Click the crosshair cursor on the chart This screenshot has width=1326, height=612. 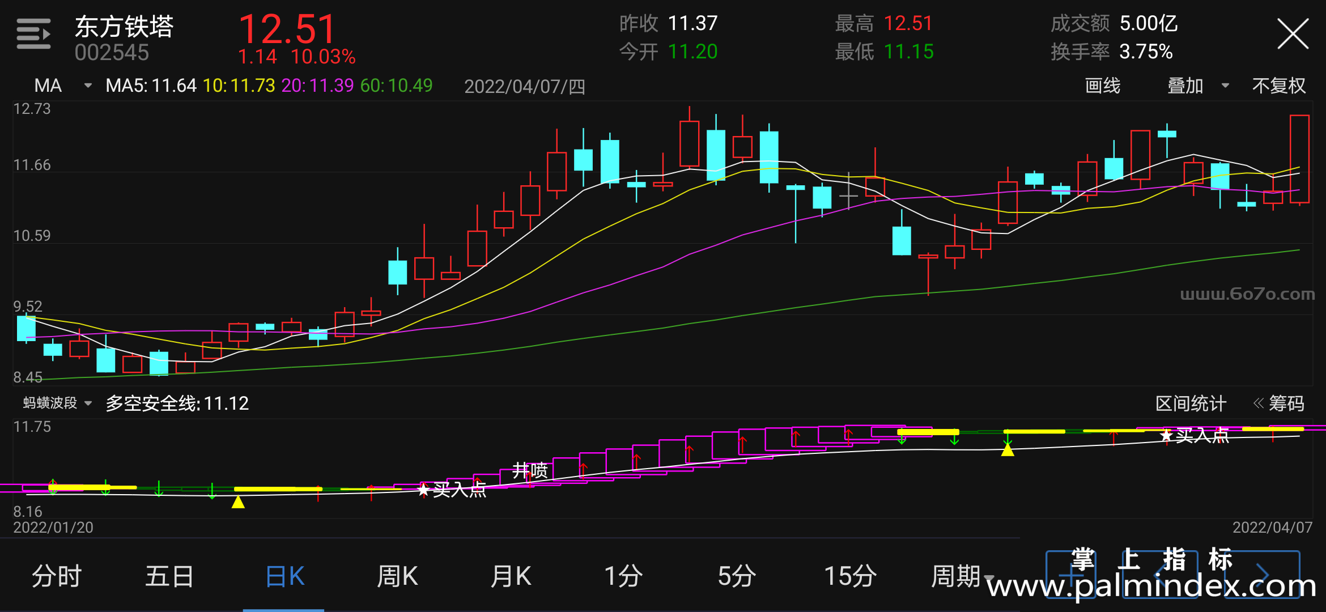click(x=848, y=195)
